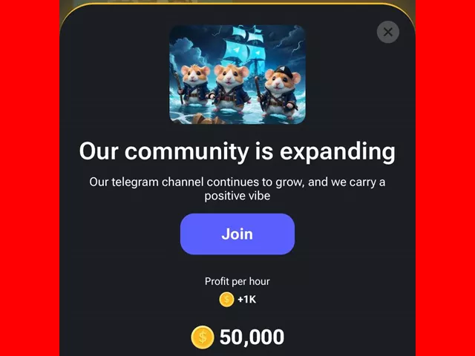Image resolution: width=475 pixels, height=356 pixels.
Task: Click the glowing ship sails with Telegram logo
Action: (x=244, y=45)
